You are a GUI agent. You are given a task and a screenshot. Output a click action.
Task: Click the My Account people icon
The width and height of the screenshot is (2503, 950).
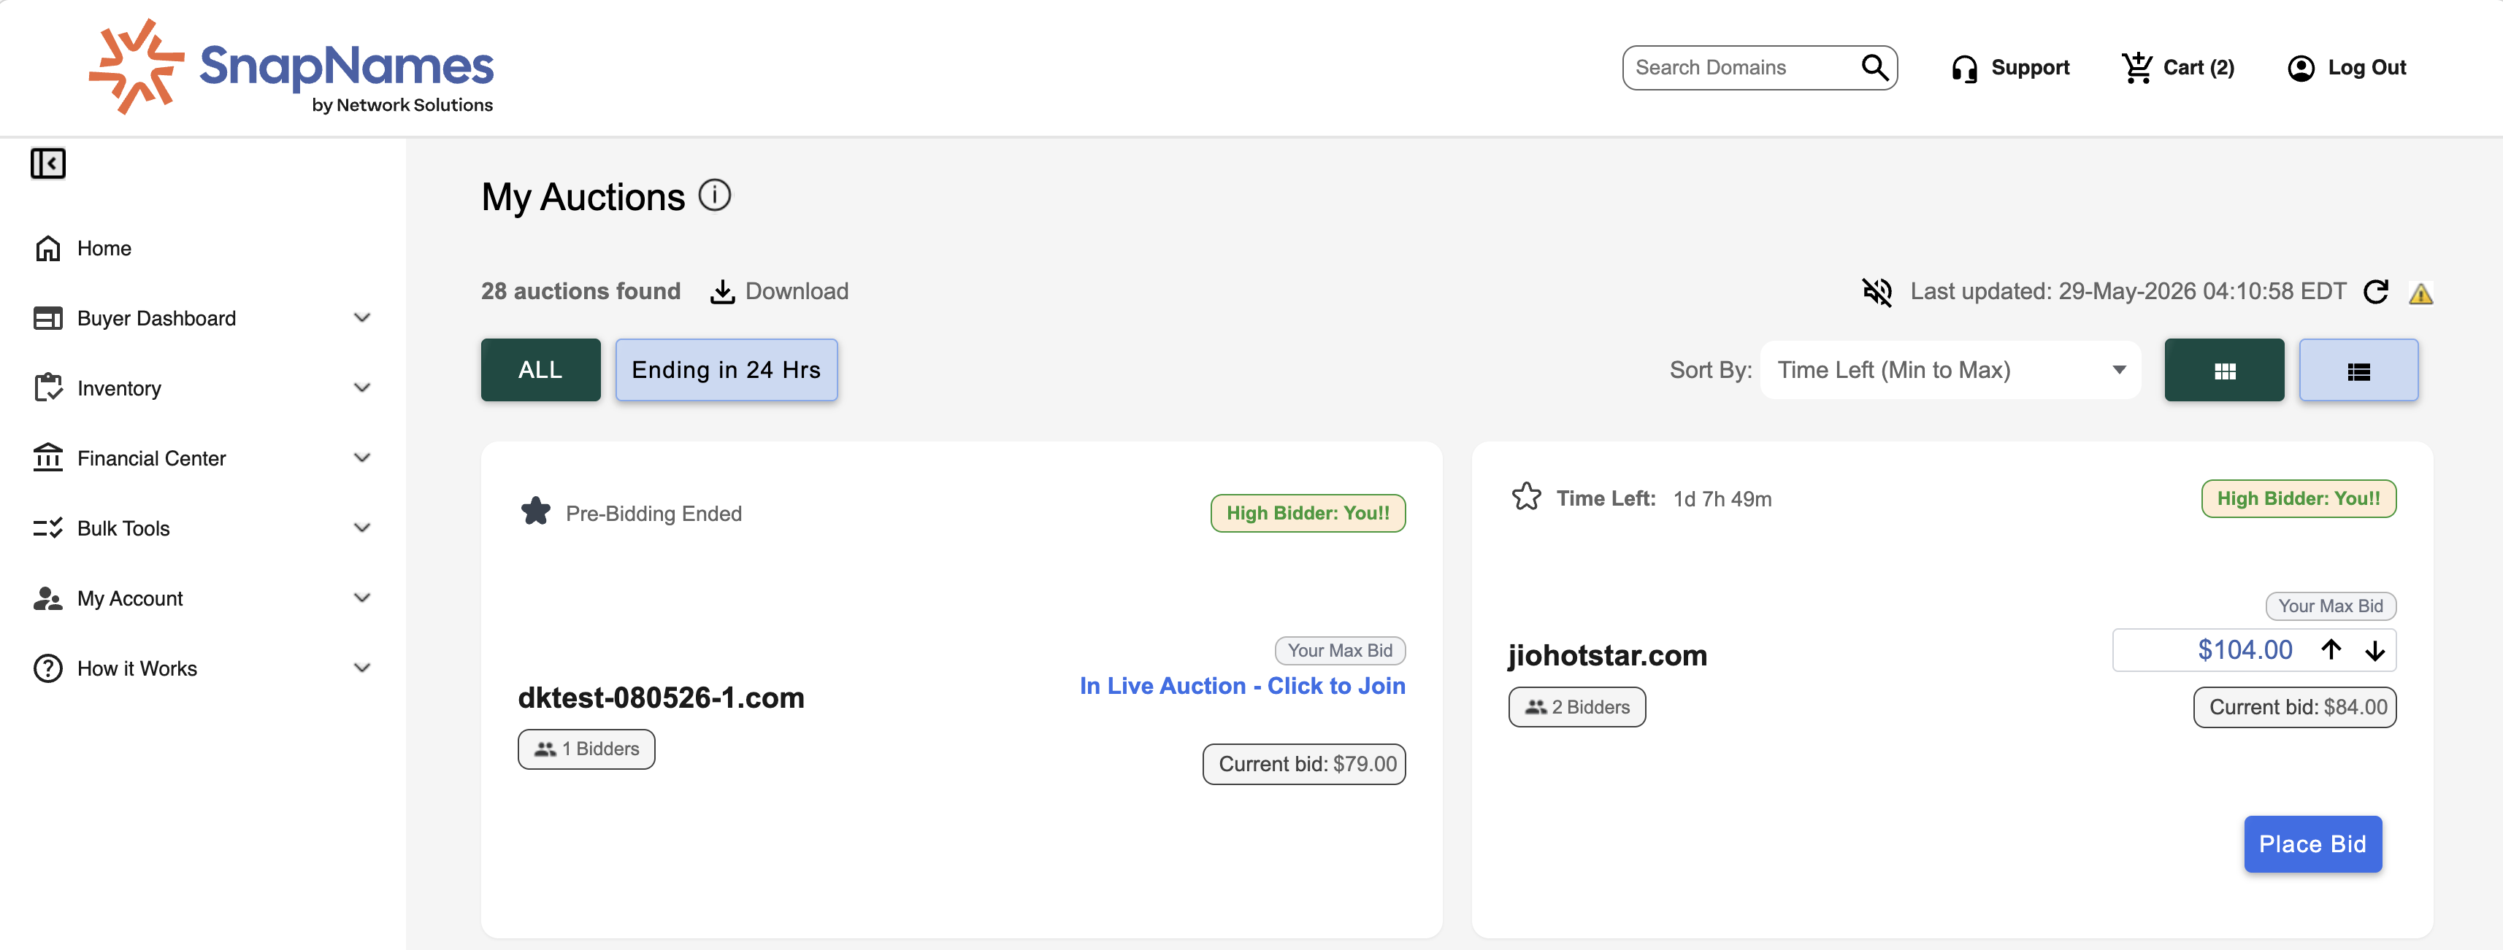[x=47, y=598]
